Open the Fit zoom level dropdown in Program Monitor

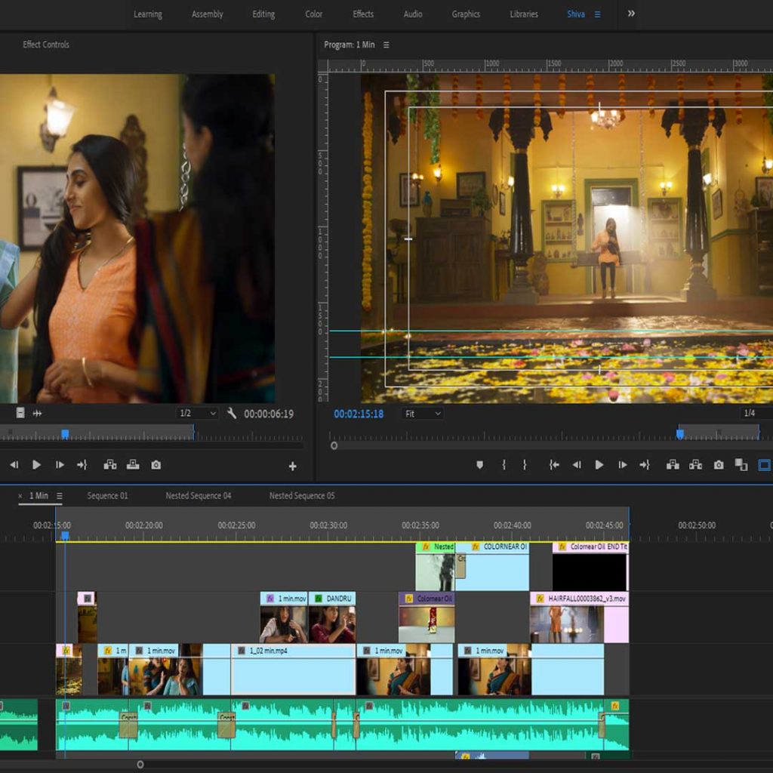click(423, 414)
